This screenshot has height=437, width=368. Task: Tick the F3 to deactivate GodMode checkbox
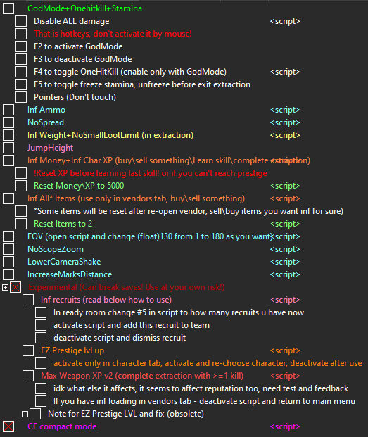pos(21,59)
